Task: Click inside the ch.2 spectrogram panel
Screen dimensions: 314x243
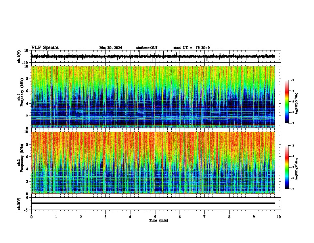Action: (153, 163)
